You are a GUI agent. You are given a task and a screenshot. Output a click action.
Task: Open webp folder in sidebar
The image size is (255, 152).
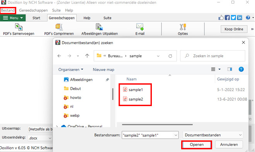click(71, 115)
